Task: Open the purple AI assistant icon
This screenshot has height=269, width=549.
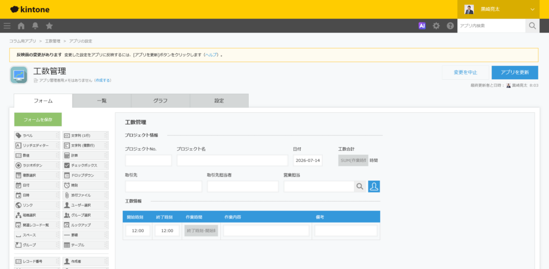Action: pyautogui.click(x=422, y=26)
